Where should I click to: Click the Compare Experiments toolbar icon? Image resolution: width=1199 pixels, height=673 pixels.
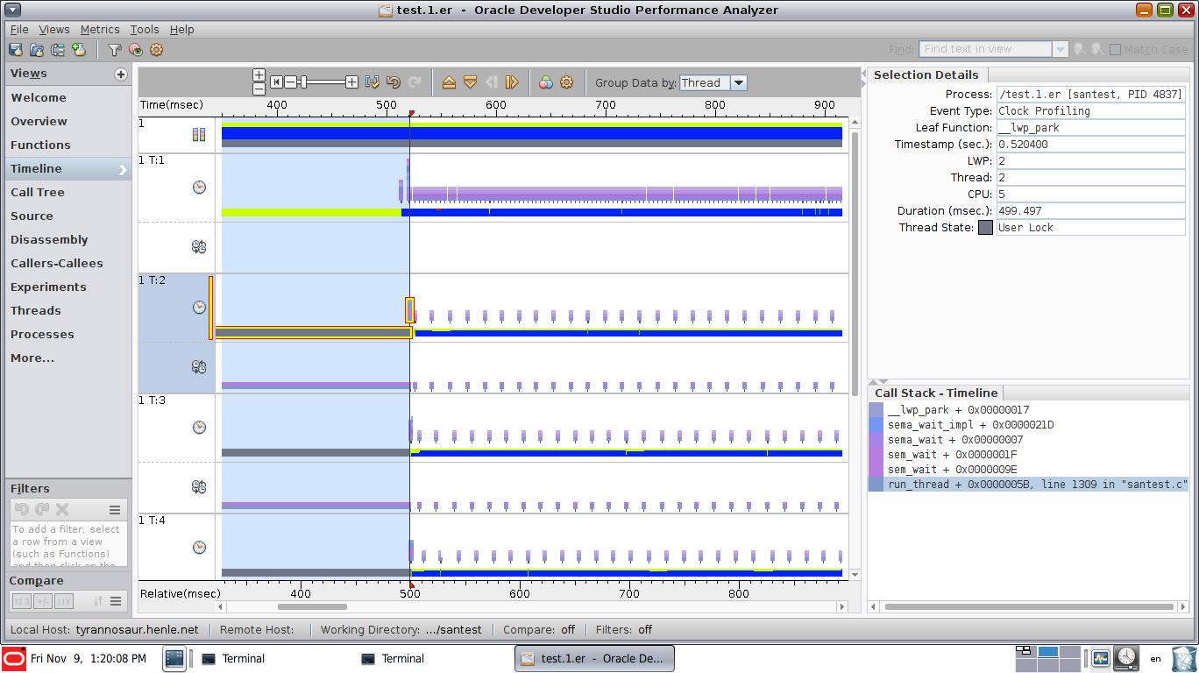point(58,50)
